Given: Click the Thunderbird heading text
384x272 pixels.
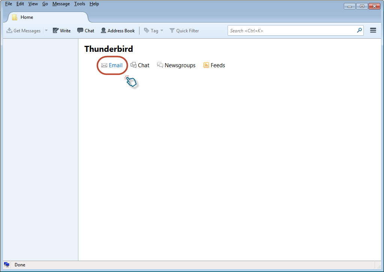Looking at the screenshot, I should 108,49.
